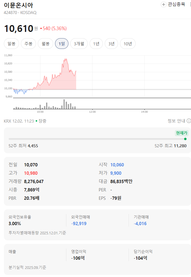Click the 고가 value 10,980
The height and width of the screenshot is (277, 191).
[31, 173]
